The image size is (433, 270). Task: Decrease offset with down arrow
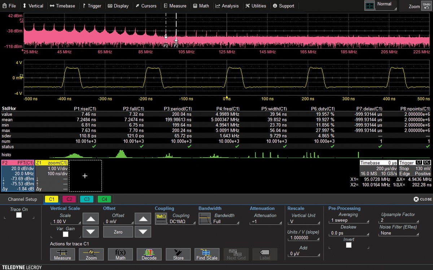pyautogui.click(x=143, y=232)
